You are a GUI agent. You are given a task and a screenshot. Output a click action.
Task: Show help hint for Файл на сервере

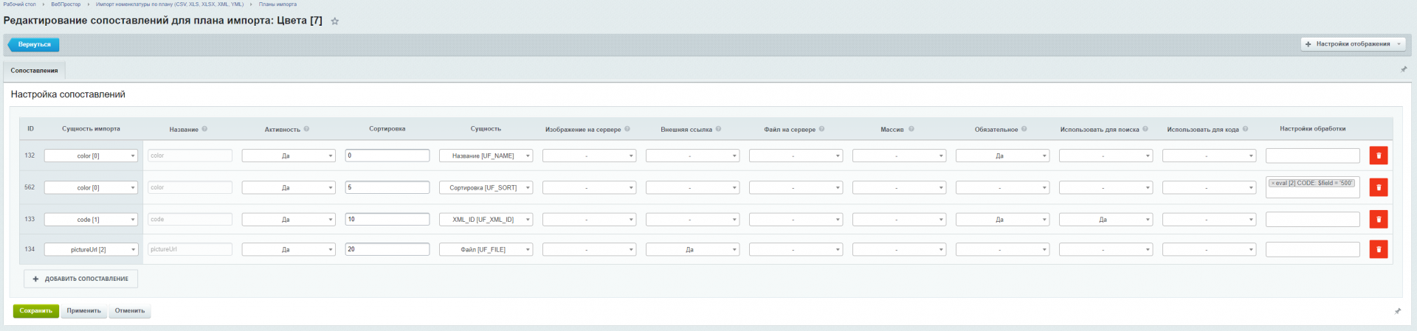point(821,129)
